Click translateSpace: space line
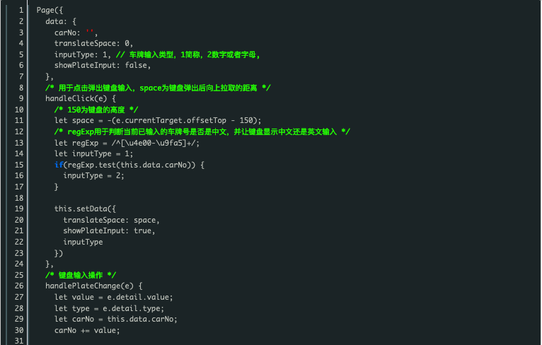This screenshot has width=542, height=345. (111, 220)
